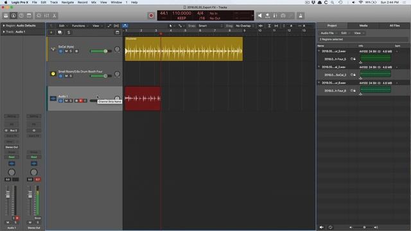Open the Snap Smart dropdown

(x=211, y=26)
